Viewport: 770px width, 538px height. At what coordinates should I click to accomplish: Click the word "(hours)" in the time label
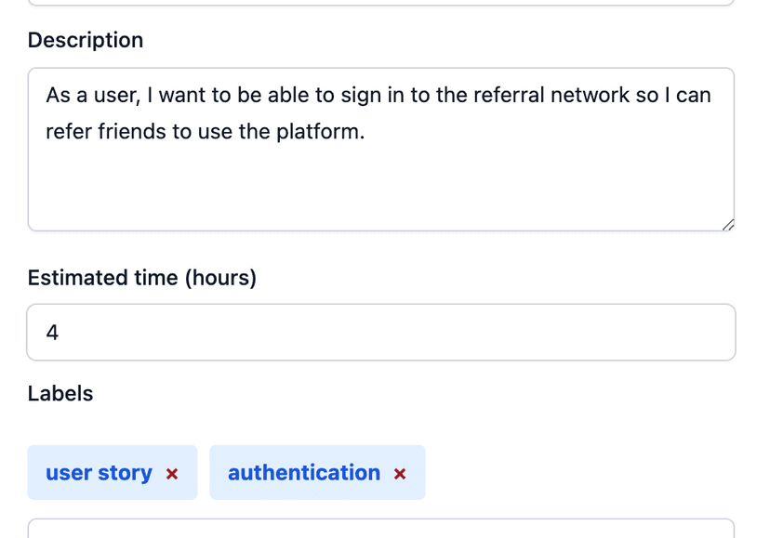(x=219, y=278)
